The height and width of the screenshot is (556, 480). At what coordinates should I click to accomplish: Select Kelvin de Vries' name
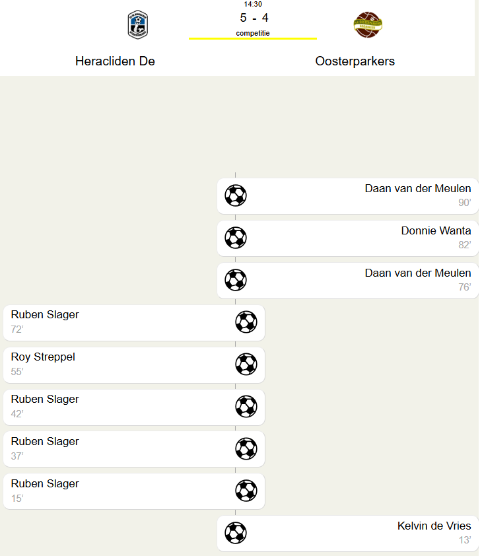click(x=434, y=526)
